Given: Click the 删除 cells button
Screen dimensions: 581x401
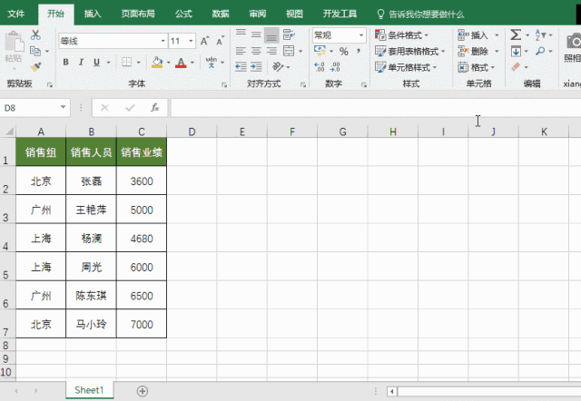Looking at the screenshot, I should [x=474, y=51].
